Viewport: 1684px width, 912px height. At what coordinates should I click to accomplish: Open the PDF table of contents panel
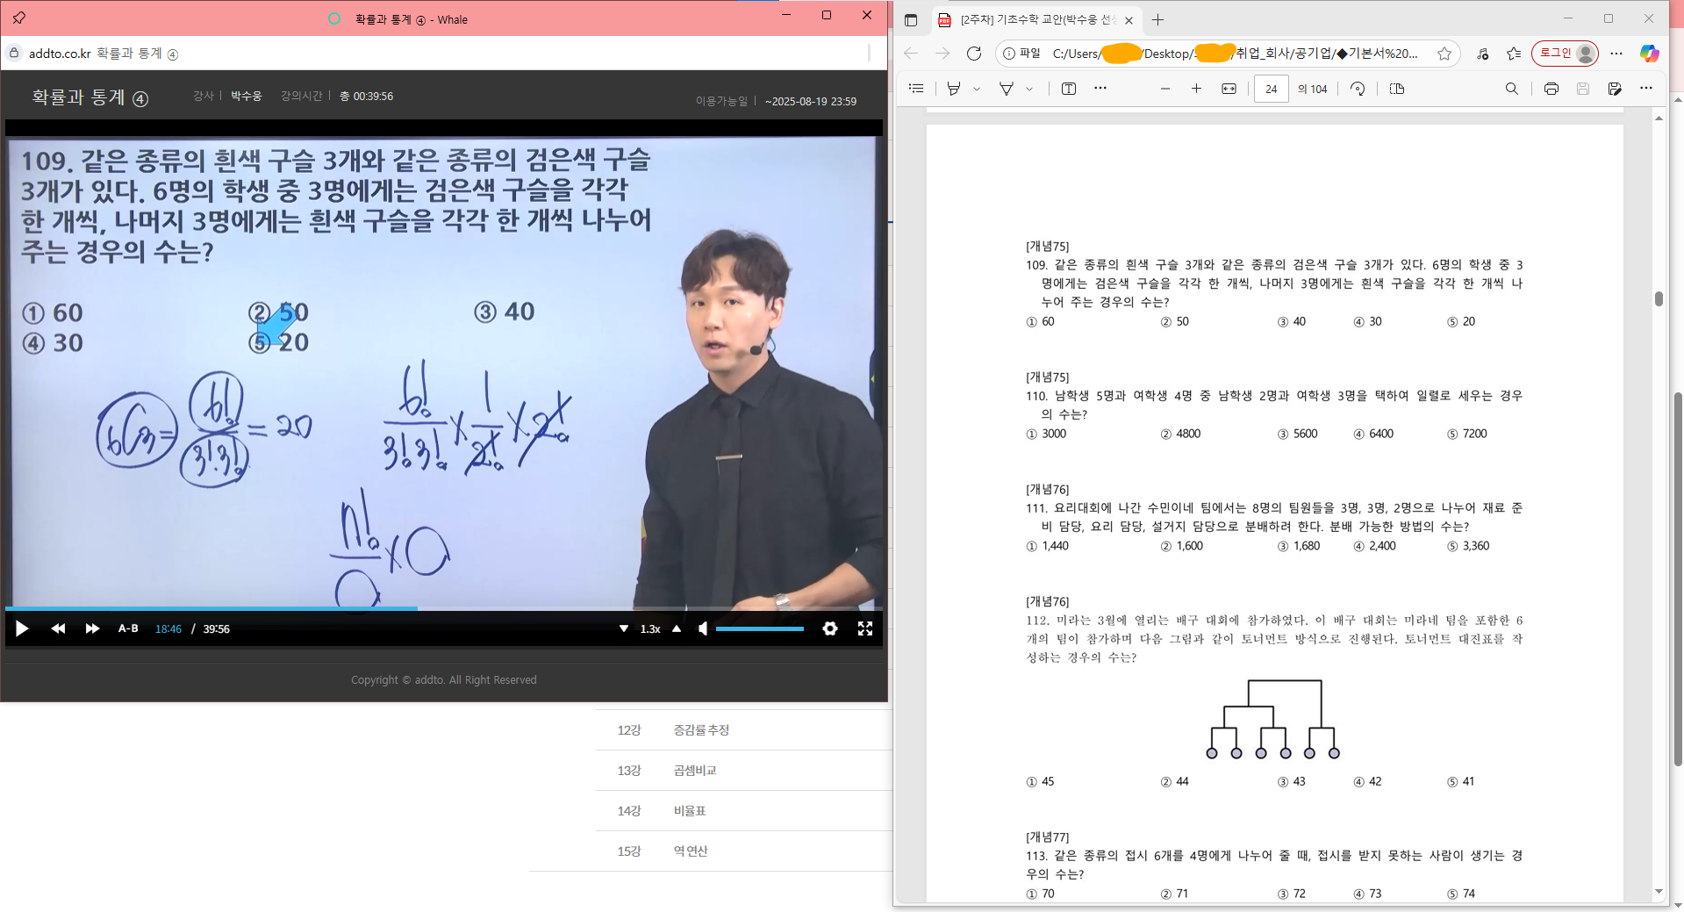(916, 89)
